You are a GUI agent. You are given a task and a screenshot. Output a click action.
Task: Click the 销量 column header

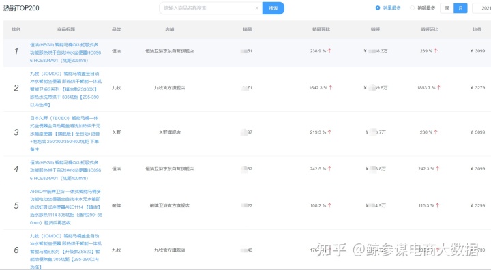[248, 29]
